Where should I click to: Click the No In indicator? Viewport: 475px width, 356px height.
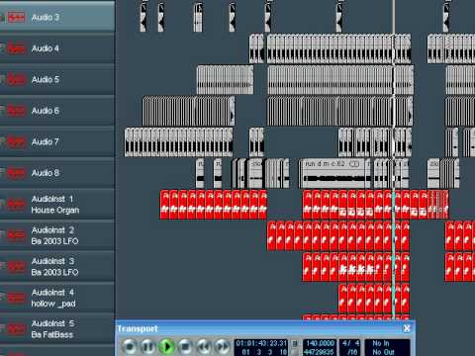coord(381,343)
